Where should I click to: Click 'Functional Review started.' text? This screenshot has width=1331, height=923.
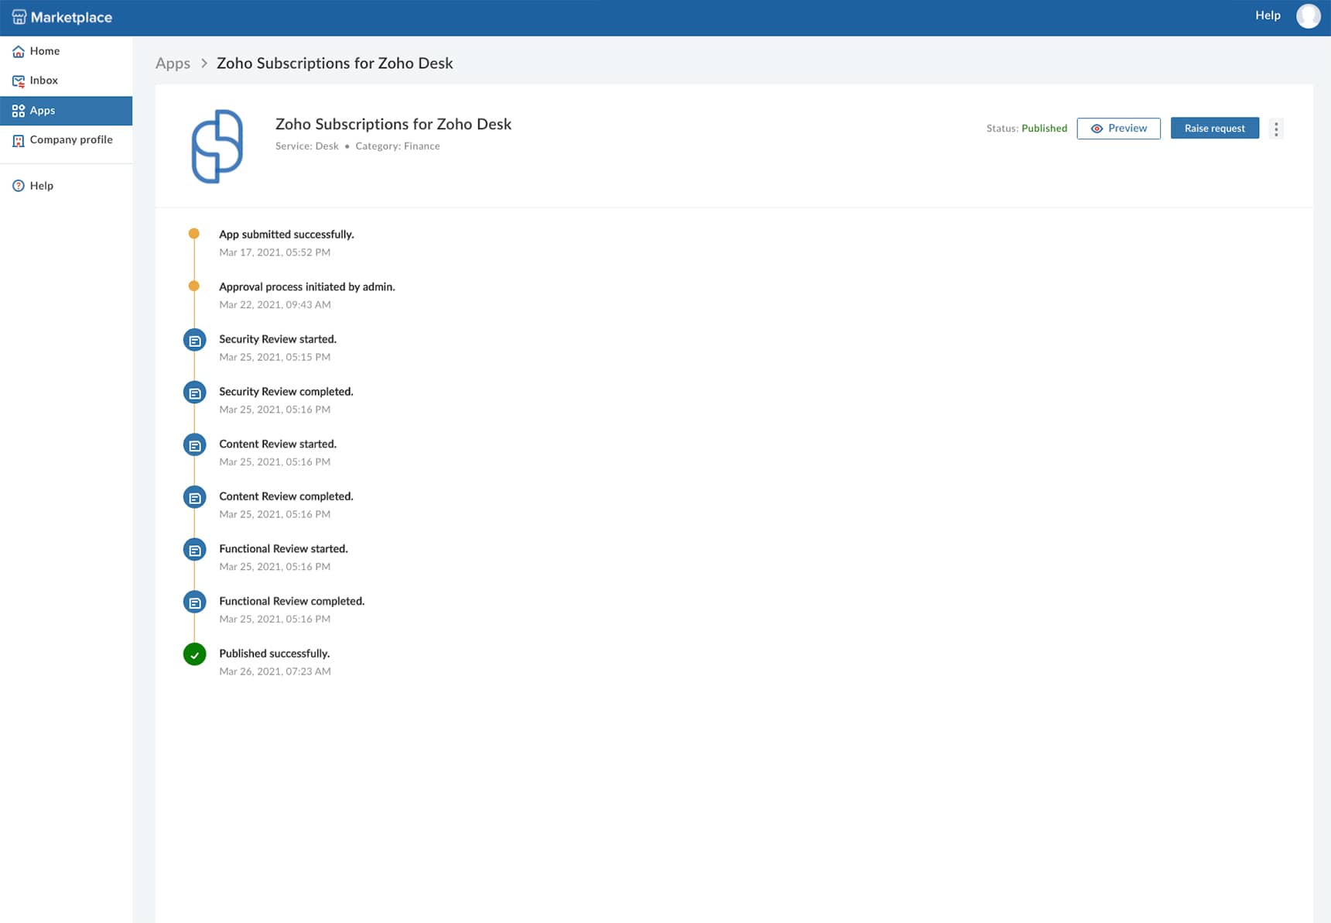(283, 549)
